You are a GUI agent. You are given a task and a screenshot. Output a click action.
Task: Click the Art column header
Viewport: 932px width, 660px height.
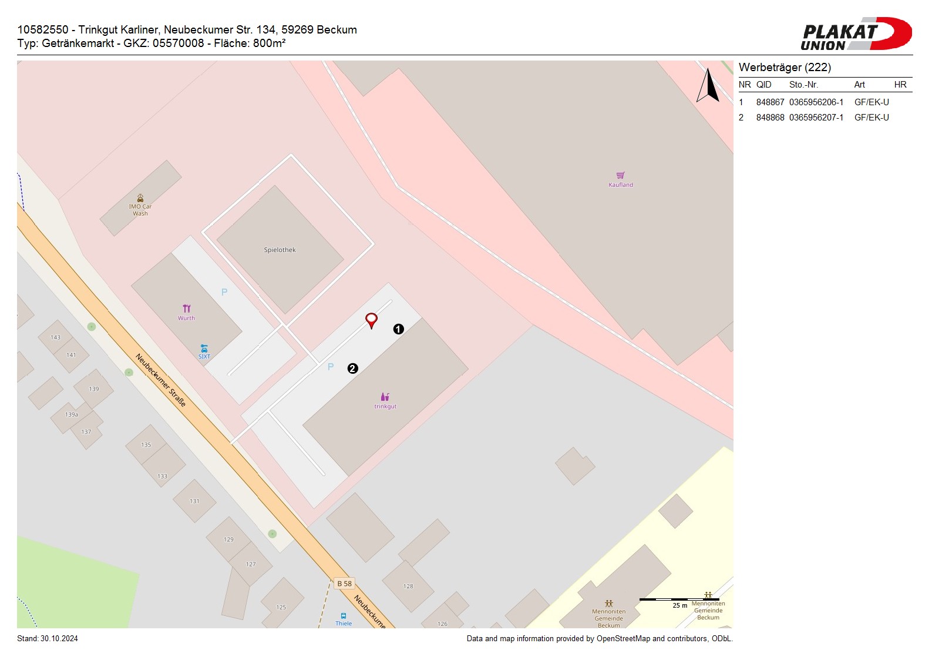859,85
